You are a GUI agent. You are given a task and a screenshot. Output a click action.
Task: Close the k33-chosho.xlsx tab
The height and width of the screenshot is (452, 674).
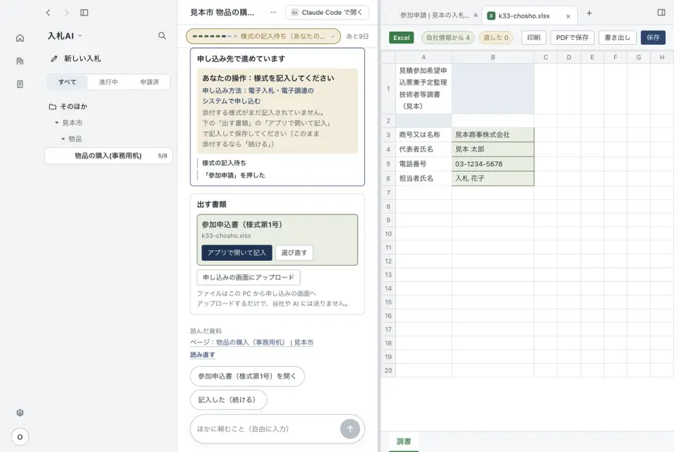tap(568, 16)
